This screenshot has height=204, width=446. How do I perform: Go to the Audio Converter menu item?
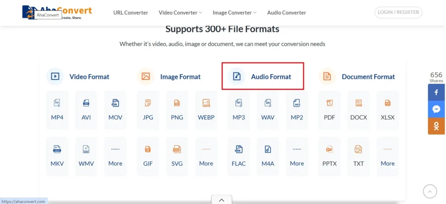[x=287, y=13]
